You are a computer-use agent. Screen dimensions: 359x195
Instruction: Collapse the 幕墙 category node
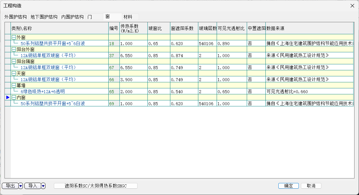(14, 85)
